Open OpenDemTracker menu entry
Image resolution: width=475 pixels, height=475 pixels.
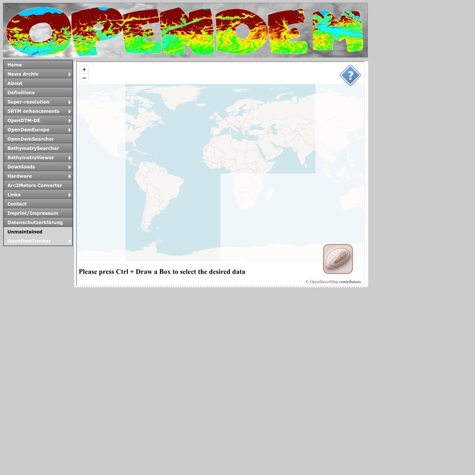click(x=38, y=241)
